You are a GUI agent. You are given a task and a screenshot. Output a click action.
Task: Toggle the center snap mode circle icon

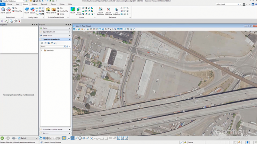click(x=80, y=138)
